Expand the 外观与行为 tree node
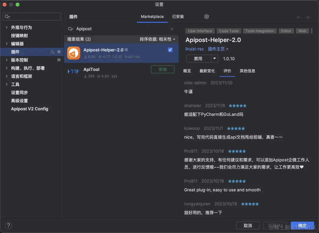 click(x=7, y=27)
